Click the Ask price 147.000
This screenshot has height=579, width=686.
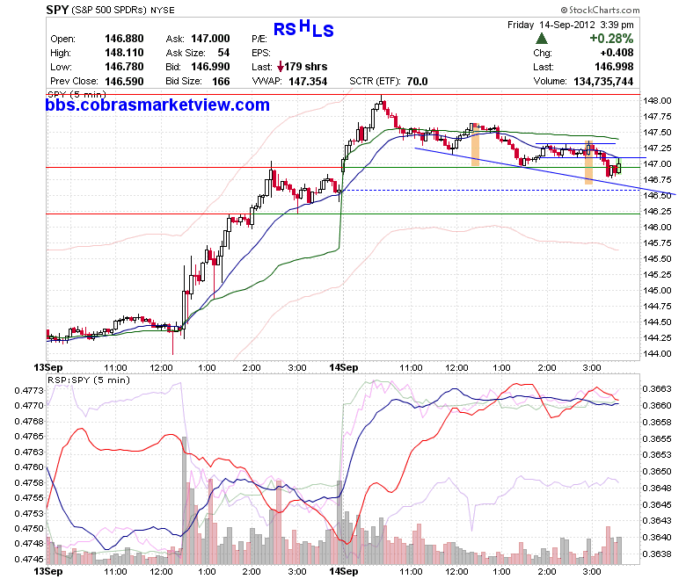click(210, 39)
